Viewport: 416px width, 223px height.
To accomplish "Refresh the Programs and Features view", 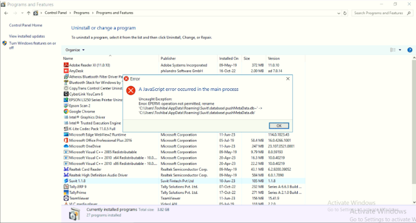I will point(345,13).
